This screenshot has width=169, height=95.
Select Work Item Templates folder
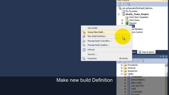[139, 17]
